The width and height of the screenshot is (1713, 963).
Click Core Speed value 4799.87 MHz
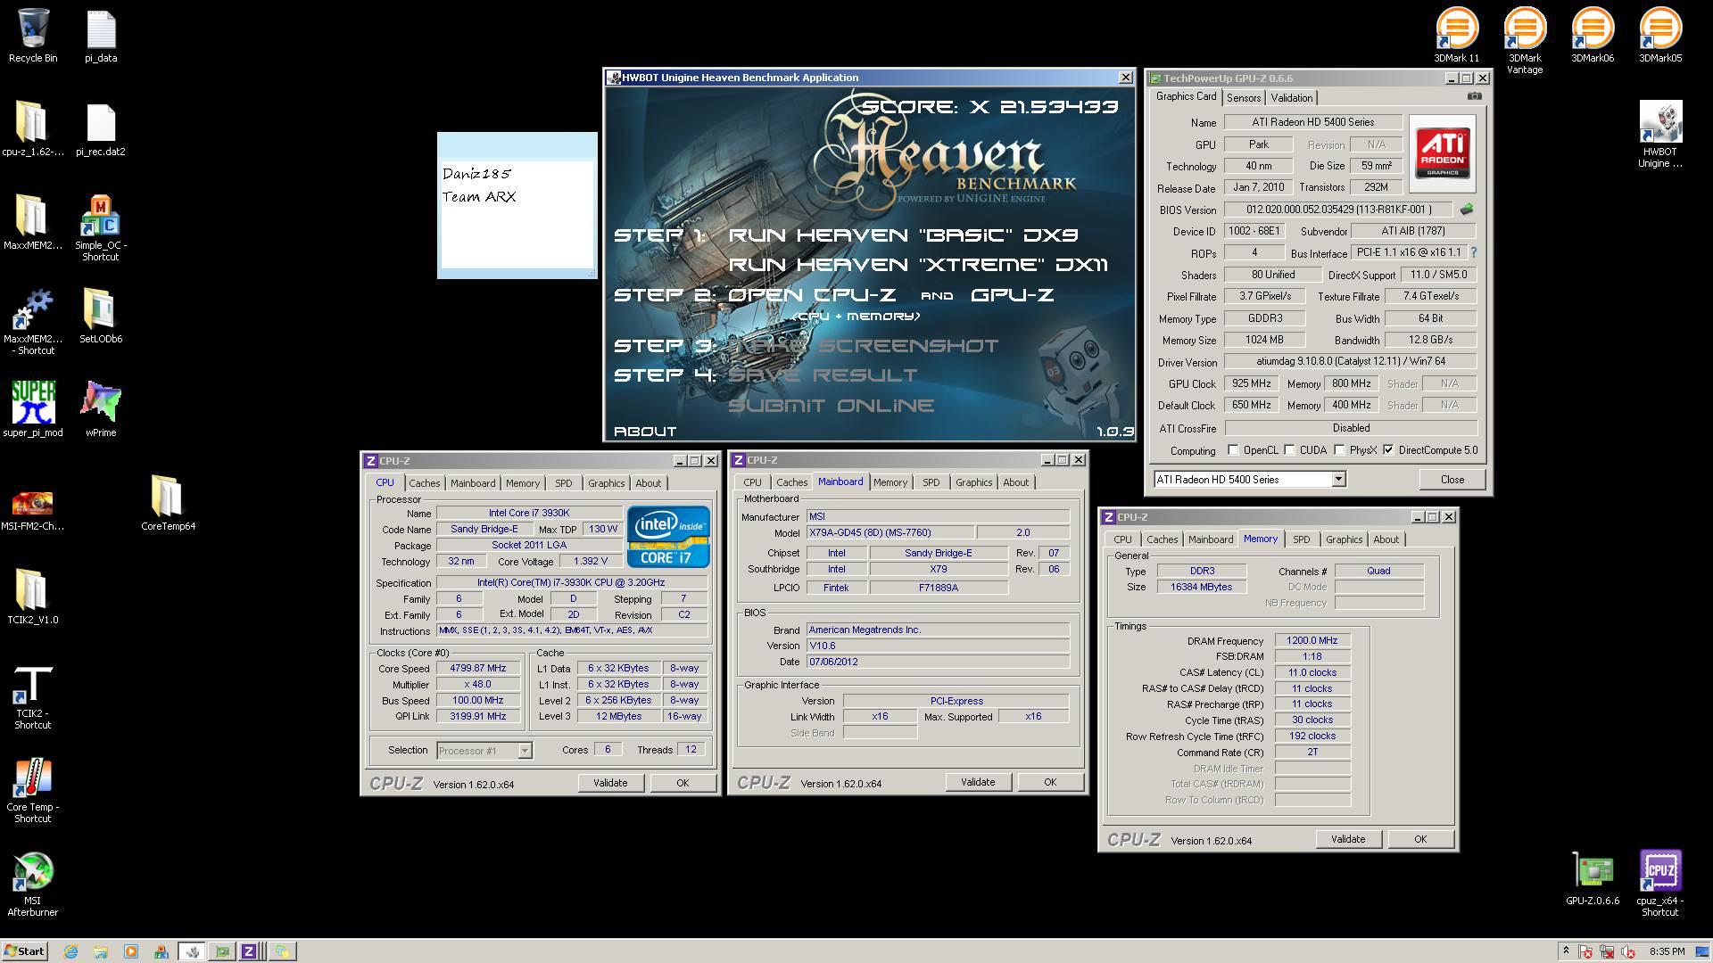[x=477, y=668]
